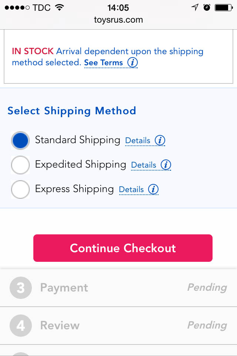Tap info icon beside Expedited Shipping Details
Viewport: 237px width, 356px height.
point(166,165)
